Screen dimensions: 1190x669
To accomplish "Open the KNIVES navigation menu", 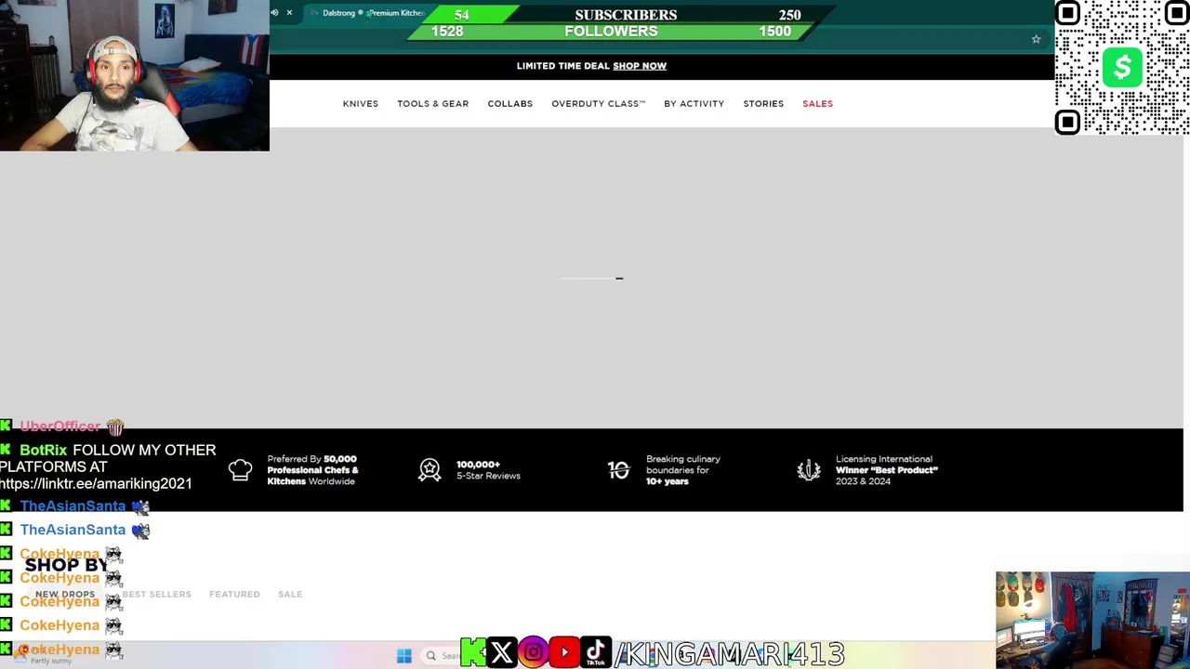I will (361, 104).
